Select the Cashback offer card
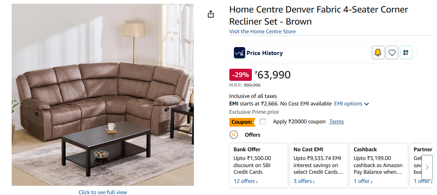 coord(378,162)
